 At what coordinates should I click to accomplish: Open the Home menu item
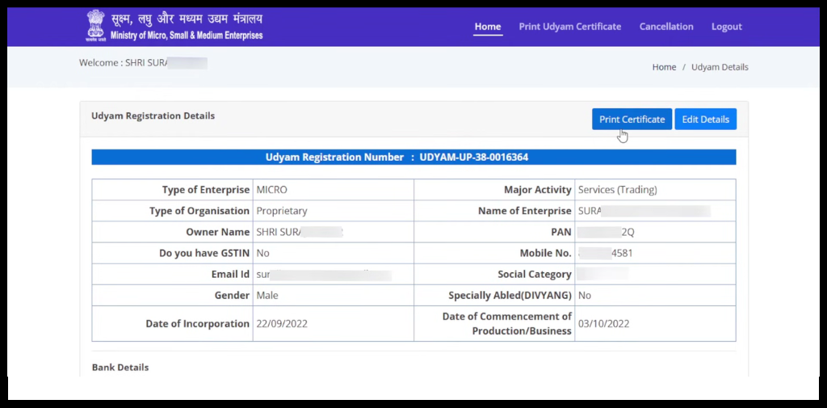[487, 27]
